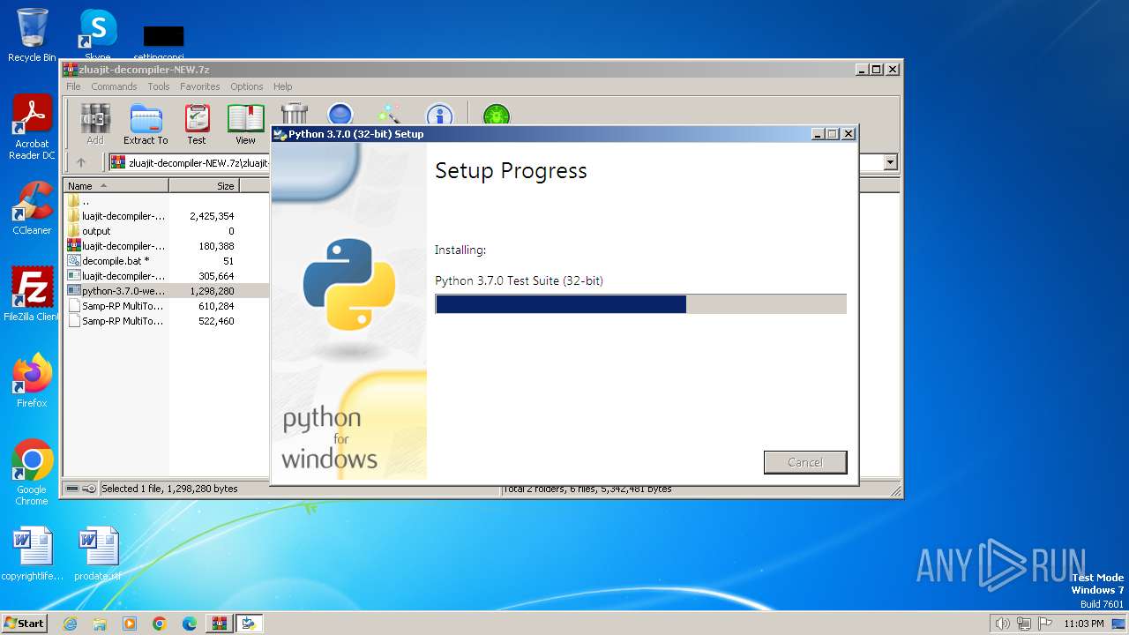Open the Options menu
1129x635 pixels.
[x=247, y=86]
